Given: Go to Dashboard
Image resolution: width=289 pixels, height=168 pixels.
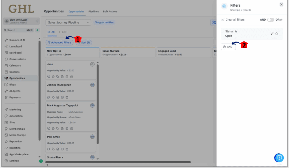Looking at the screenshot, I should (x=15, y=53).
